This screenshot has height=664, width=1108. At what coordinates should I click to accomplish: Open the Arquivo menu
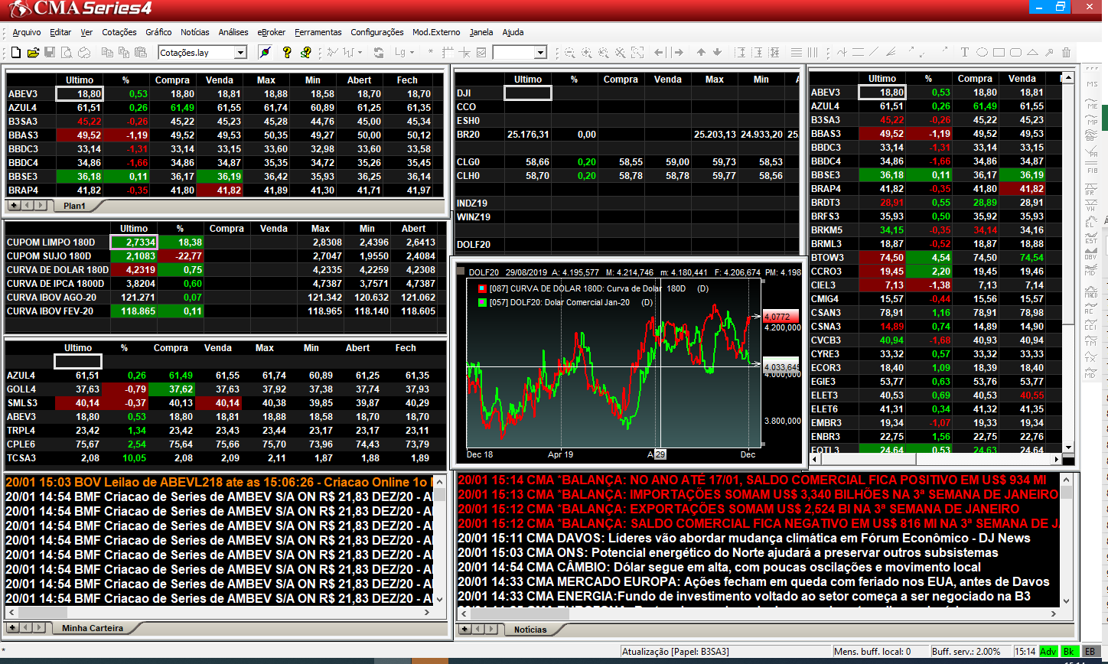click(27, 32)
